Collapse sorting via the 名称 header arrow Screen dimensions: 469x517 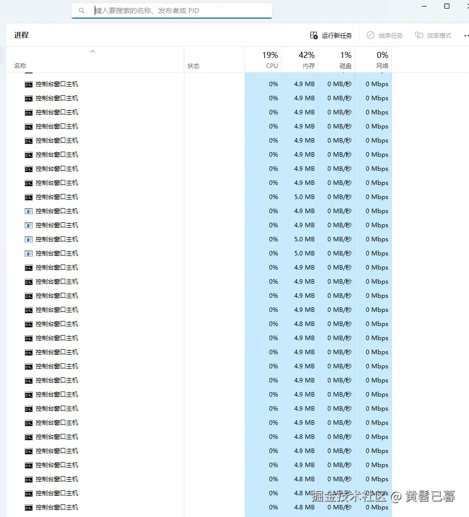[x=92, y=51]
